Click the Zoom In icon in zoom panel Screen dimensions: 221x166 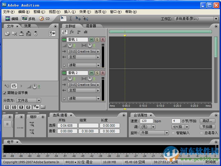click(x=32, y=124)
